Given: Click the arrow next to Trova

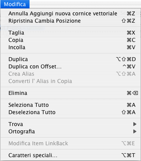Looking at the screenshot, I should tap(135, 124).
